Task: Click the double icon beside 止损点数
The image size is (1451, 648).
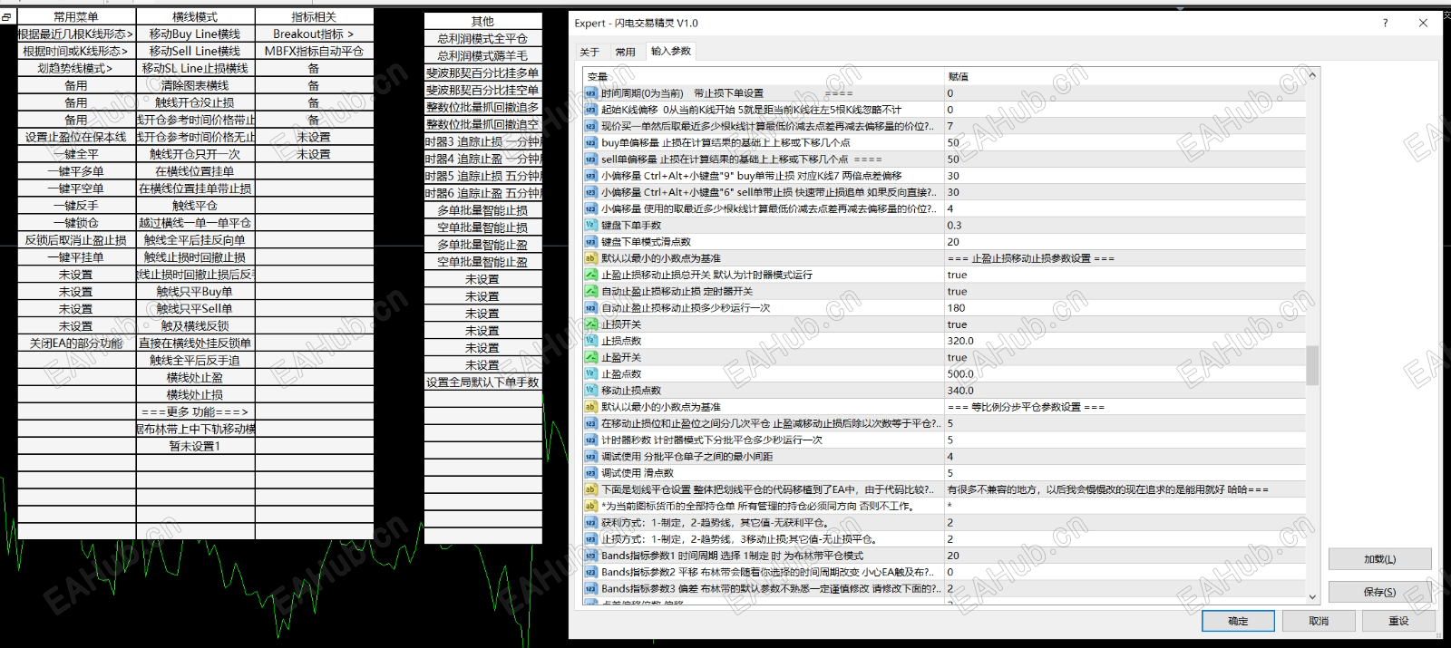Action: coord(590,341)
